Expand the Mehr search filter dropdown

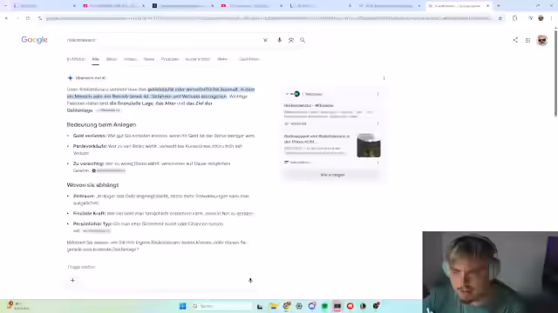(x=222, y=59)
